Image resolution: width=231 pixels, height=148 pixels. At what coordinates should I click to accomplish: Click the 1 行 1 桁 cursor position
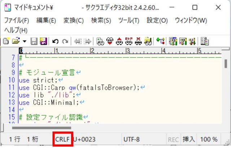point(24,139)
